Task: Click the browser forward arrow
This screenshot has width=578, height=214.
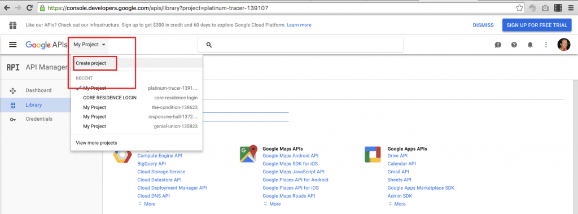Action: (x=18, y=7)
